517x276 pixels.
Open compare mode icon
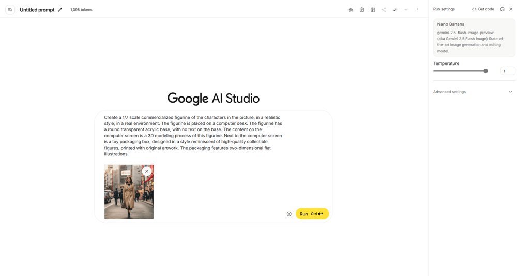pos(373,10)
